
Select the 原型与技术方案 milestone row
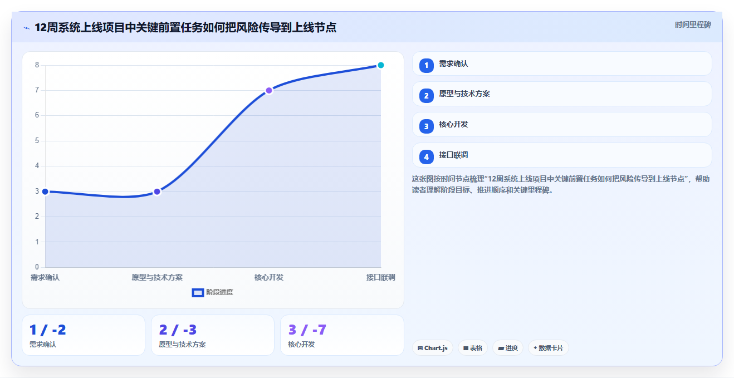pos(562,94)
